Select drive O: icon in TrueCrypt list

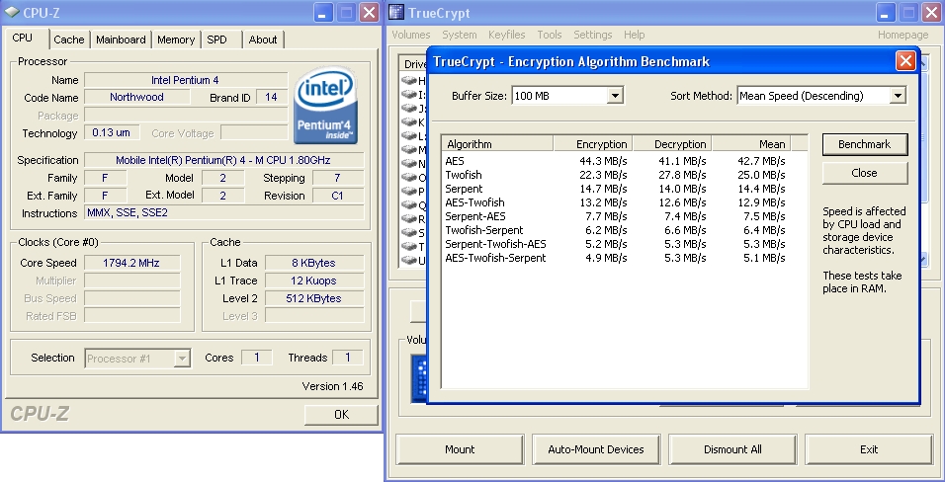(409, 177)
